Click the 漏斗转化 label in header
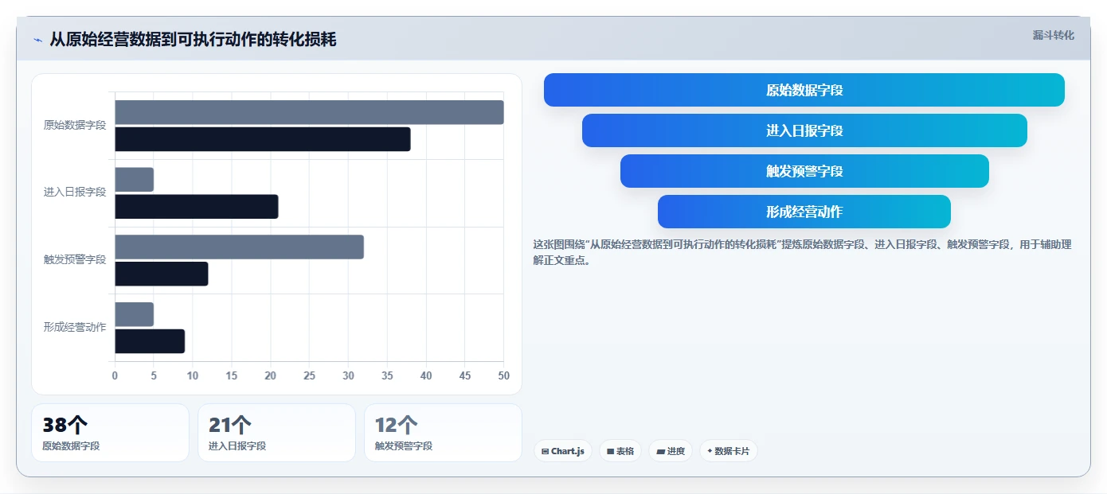 1053,35
